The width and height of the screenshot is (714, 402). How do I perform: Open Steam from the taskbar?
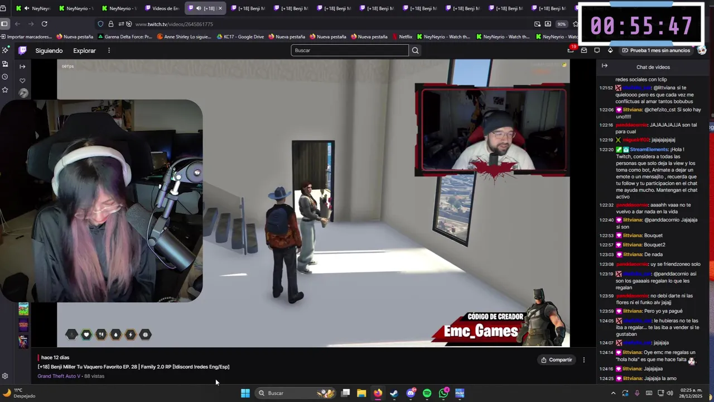[394, 393]
